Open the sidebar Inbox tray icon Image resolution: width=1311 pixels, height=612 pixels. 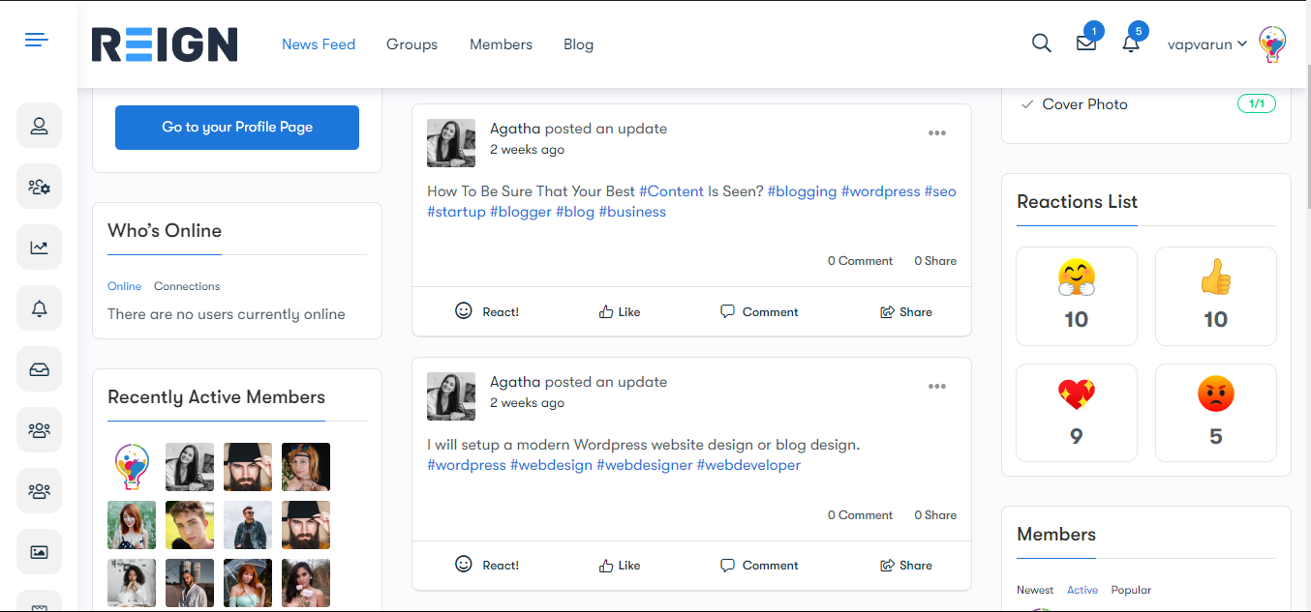coord(39,368)
